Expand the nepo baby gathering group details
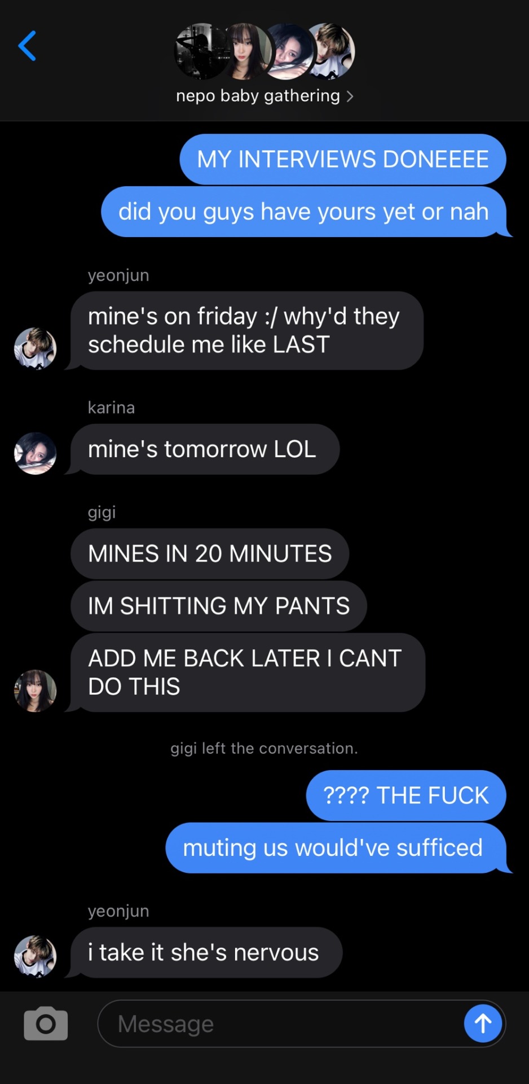The image size is (529, 1084). pyautogui.click(x=264, y=96)
